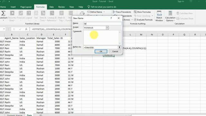The height and width of the screenshot is (116, 206).
Task: Open the Scope dropdown
Action: pos(107,28)
